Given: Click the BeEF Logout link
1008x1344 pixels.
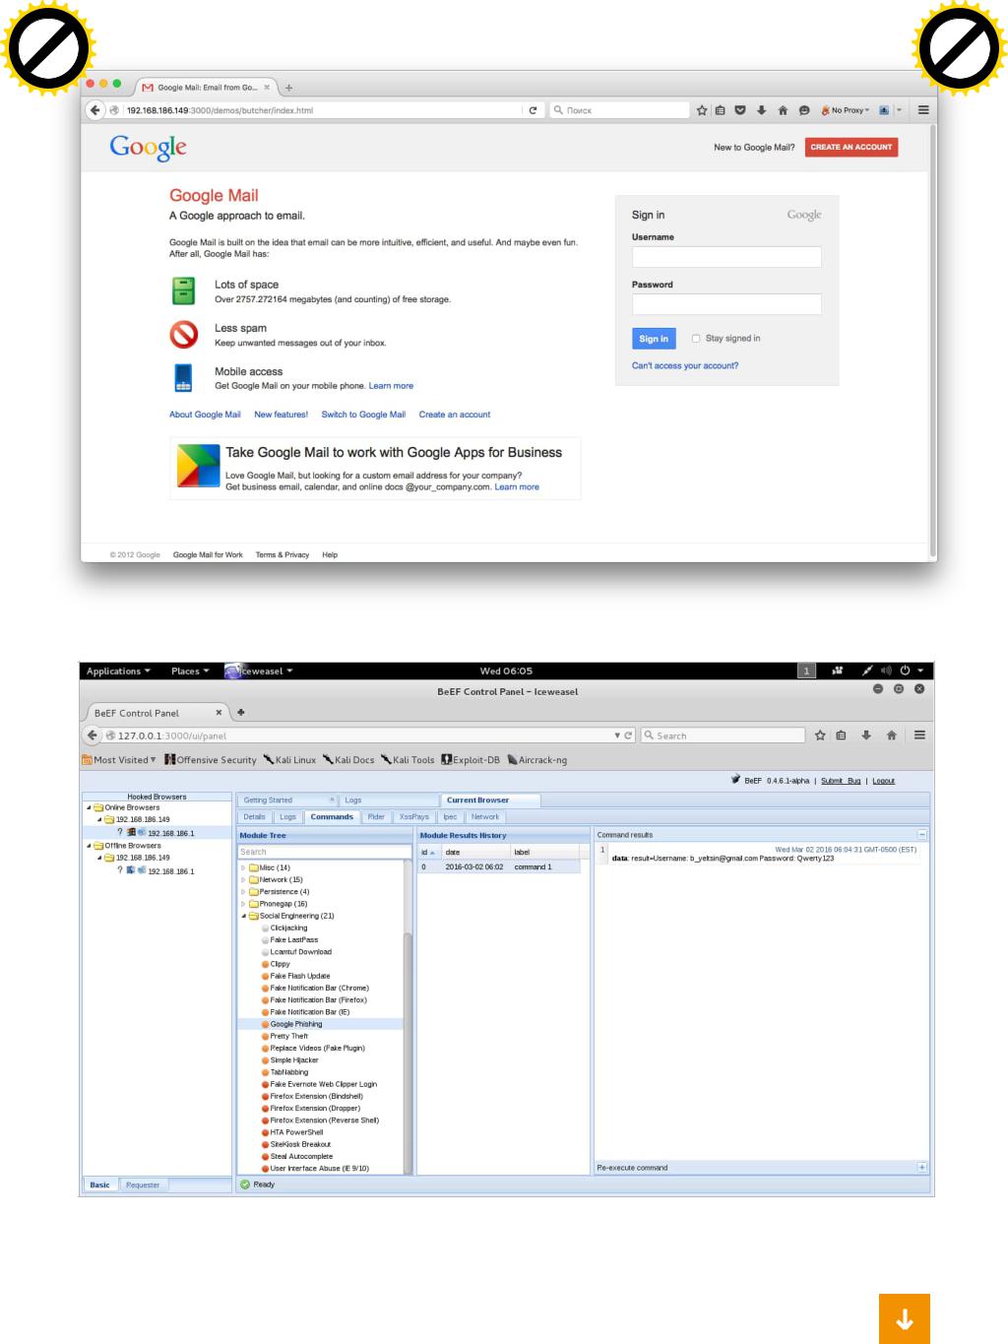Looking at the screenshot, I should (883, 781).
